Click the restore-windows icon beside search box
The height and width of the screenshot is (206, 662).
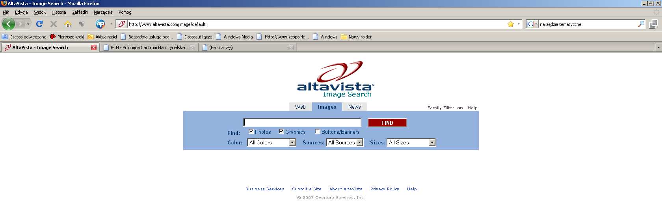point(654,24)
